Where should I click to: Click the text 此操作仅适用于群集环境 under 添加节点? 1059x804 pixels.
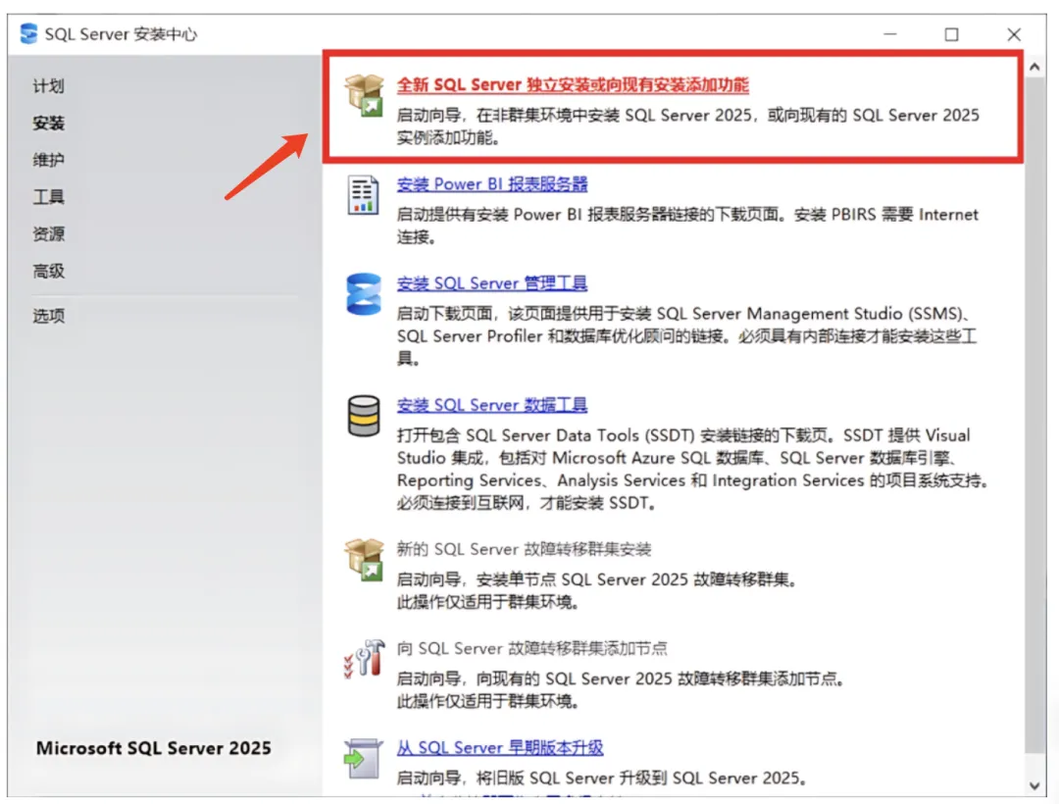[487, 702]
